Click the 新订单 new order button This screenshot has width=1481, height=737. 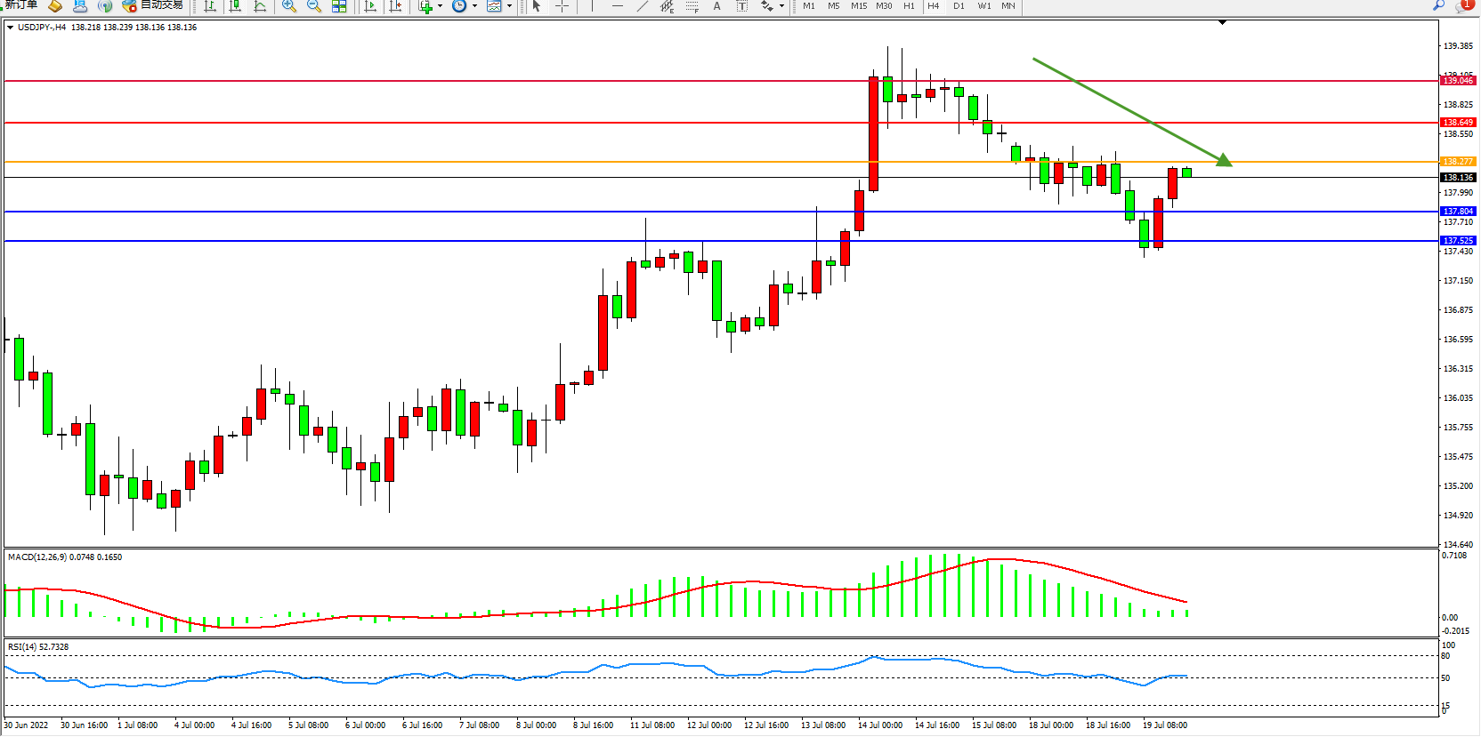(20, 5)
